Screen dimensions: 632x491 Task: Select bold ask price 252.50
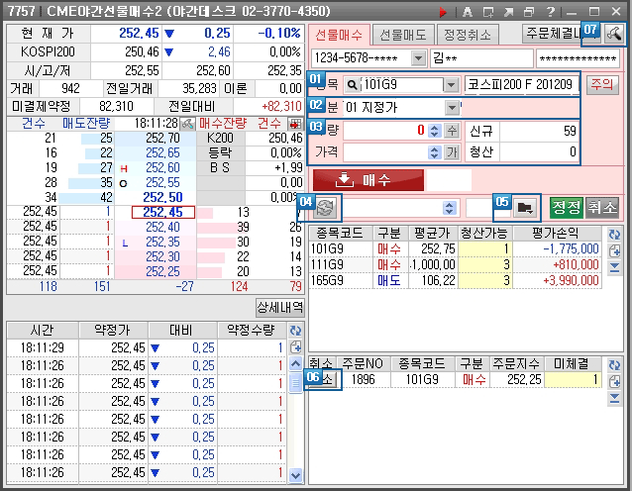pos(162,197)
